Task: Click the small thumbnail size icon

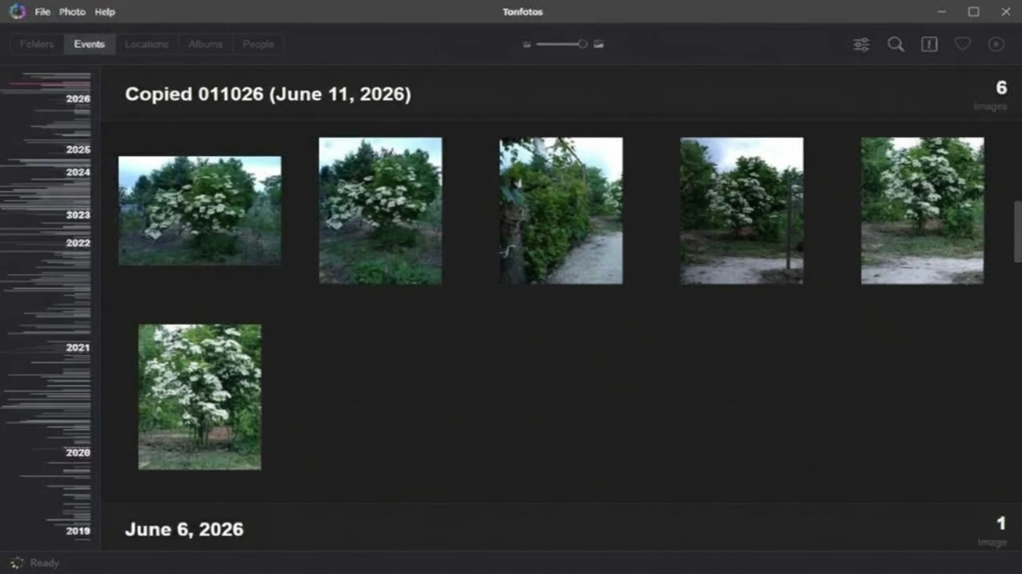Action: [527, 45]
